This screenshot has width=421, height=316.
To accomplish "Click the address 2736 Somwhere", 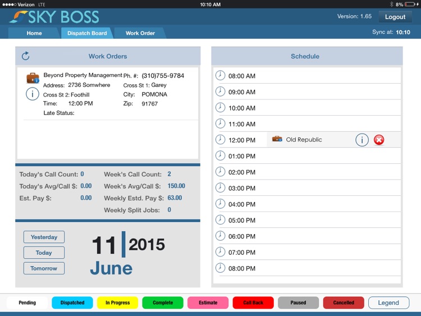I will tap(89, 85).
